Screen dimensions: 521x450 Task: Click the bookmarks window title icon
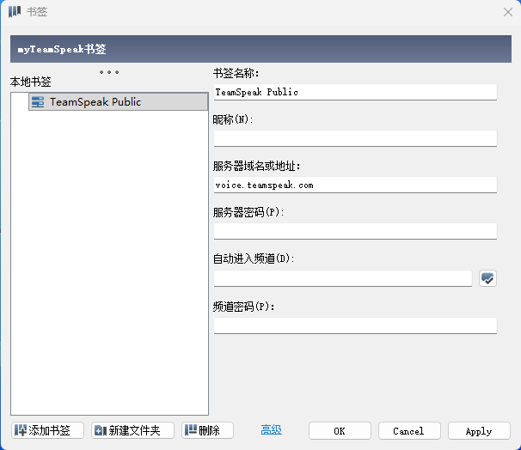[x=15, y=12]
